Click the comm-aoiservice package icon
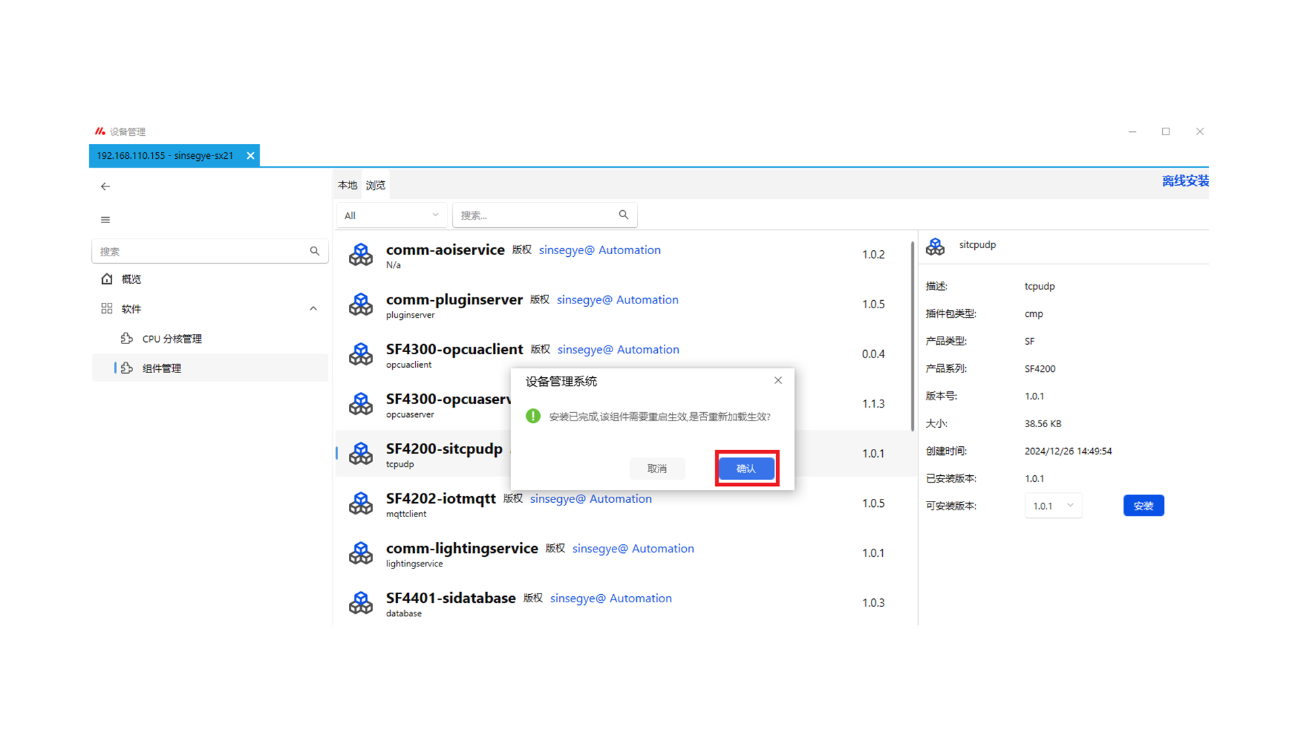The width and height of the screenshot is (1298, 730). pyautogui.click(x=360, y=255)
